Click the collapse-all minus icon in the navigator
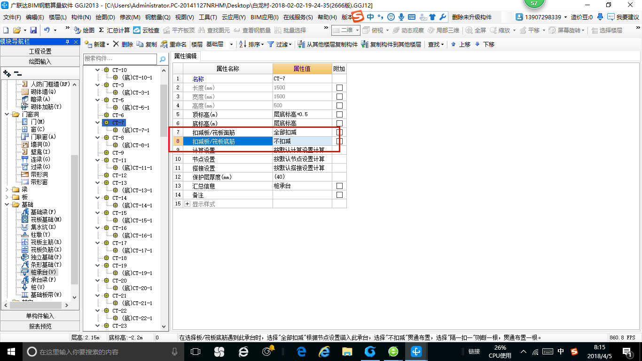This screenshot has width=642, height=361. pos(17,73)
